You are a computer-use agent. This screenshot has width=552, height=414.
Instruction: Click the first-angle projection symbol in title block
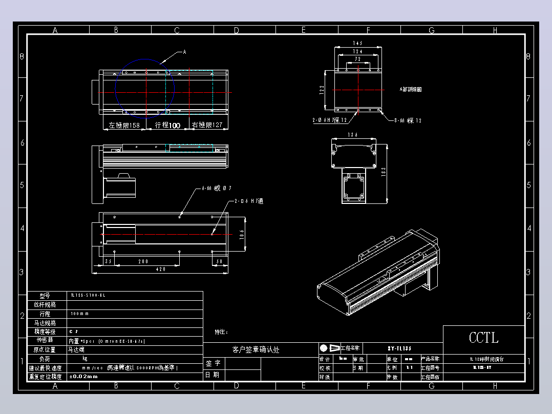pyautogui.click(x=330, y=348)
